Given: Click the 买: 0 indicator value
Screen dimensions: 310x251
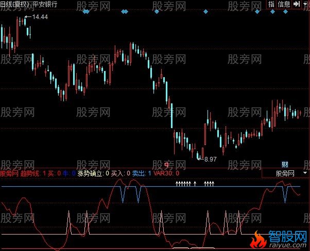Looking at the screenshot, I should tap(54, 173).
